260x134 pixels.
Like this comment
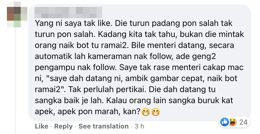coord(41,126)
